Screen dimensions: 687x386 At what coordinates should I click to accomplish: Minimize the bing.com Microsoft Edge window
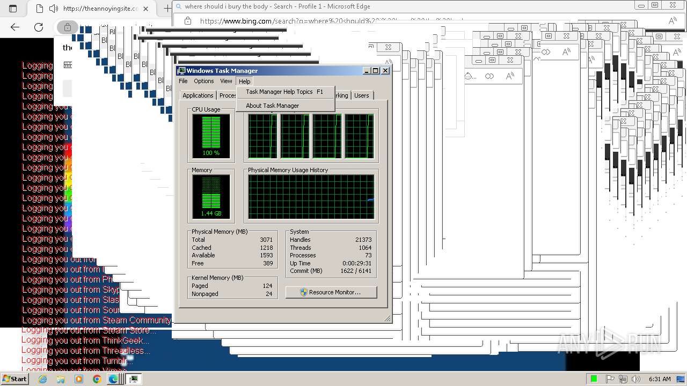(x=641, y=5)
